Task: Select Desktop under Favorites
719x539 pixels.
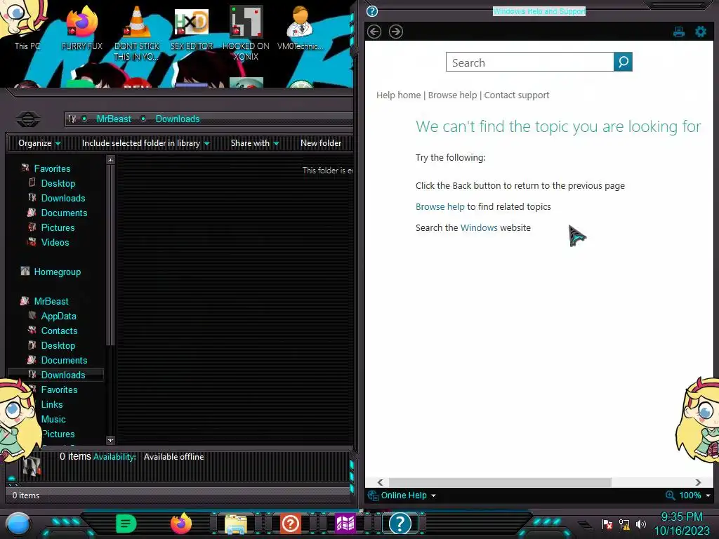Action: (58, 183)
